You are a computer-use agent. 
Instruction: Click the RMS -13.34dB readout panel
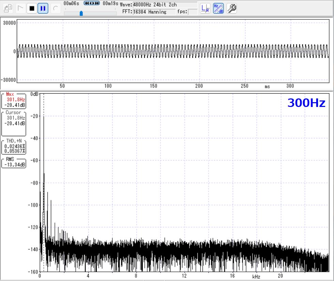[14, 163]
